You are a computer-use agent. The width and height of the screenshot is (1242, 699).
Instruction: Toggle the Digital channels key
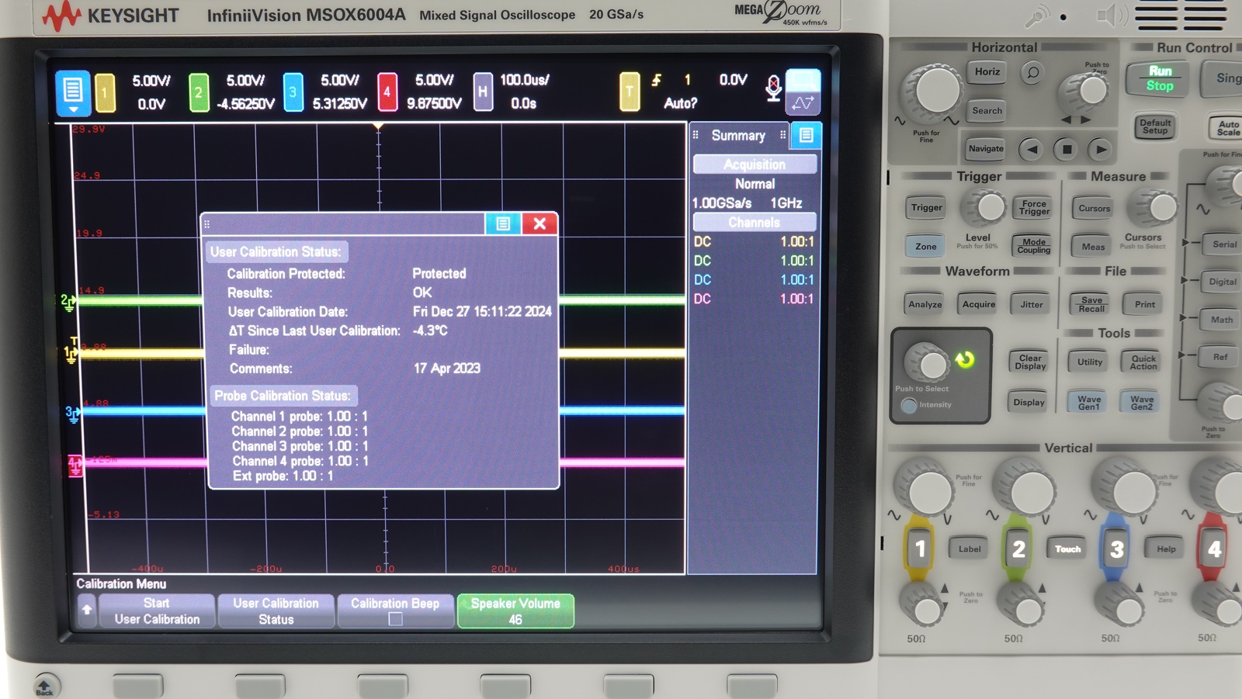click(1223, 282)
